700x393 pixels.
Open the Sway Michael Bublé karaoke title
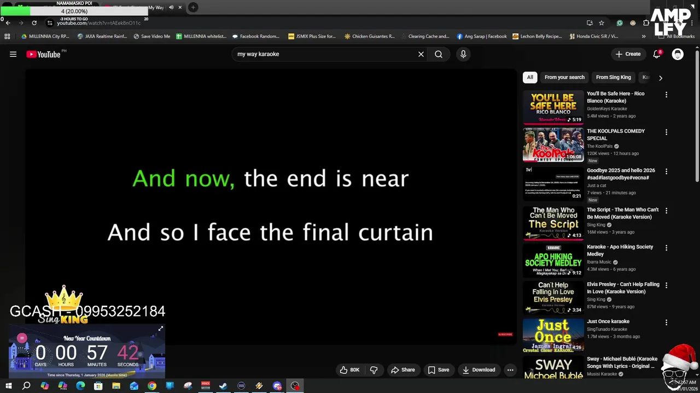pos(622,362)
